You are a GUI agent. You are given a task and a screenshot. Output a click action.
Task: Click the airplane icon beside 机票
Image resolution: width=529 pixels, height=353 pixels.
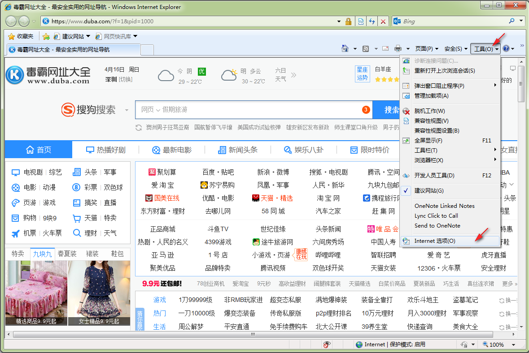[16, 233]
